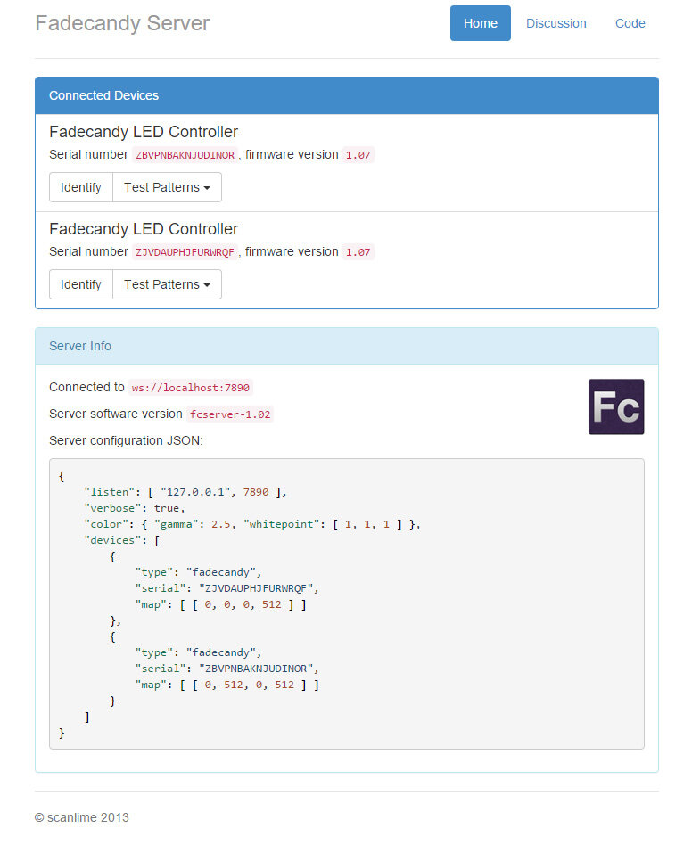Click the fcserver-1.02 version label

(x=230, y=414)
